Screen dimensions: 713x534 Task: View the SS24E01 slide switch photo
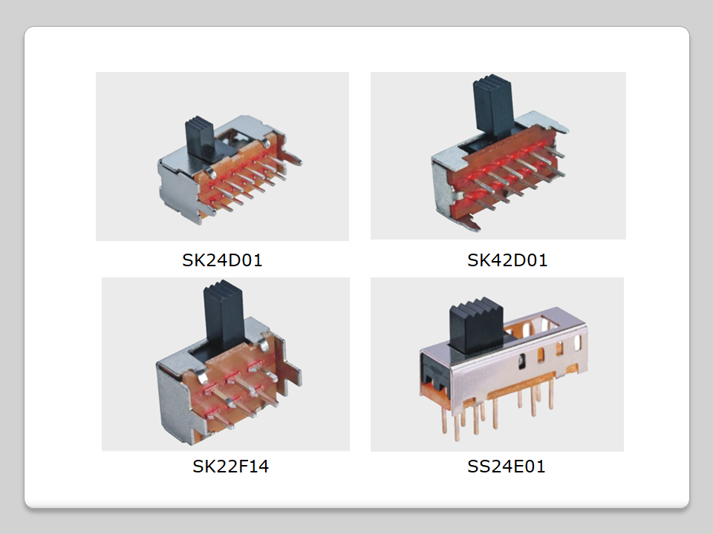(497, 364)
